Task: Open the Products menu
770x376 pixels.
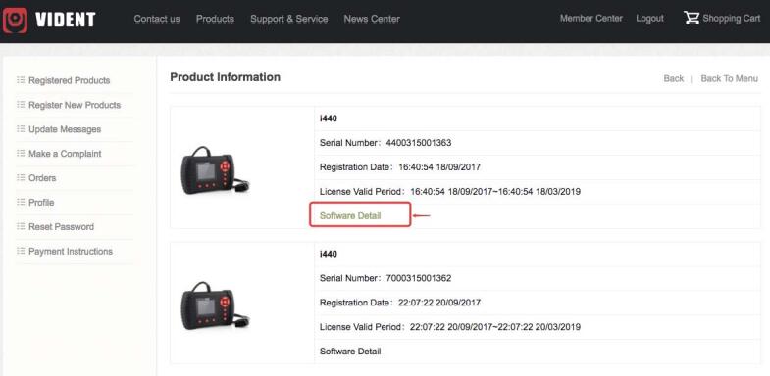Action: (215, 19)
